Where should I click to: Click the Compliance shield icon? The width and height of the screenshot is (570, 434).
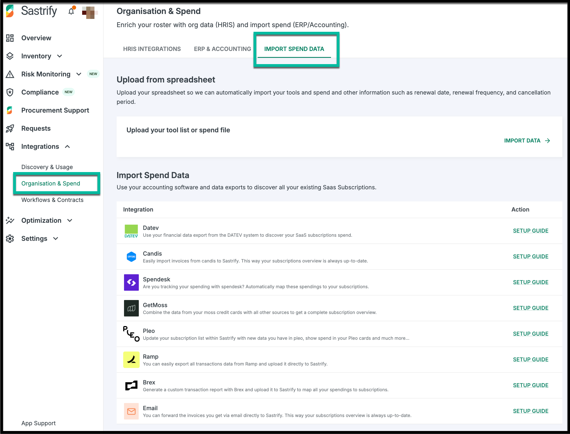10,92
